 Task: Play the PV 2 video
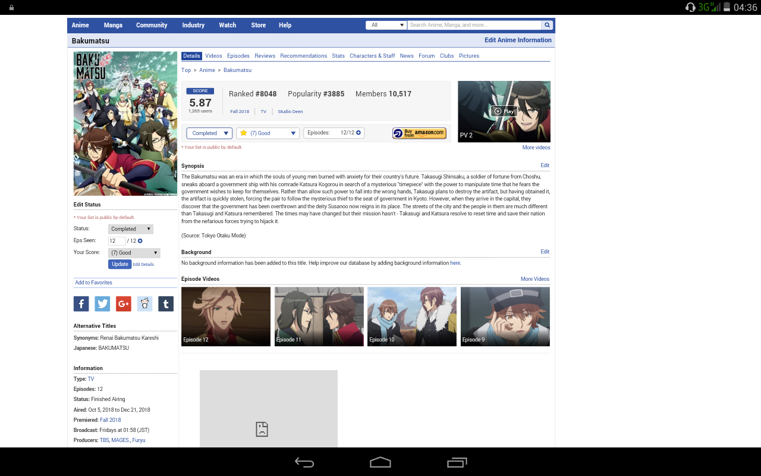point(504,111)
